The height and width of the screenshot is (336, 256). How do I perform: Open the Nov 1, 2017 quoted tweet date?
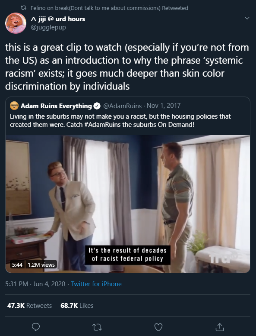click(164, 106)
